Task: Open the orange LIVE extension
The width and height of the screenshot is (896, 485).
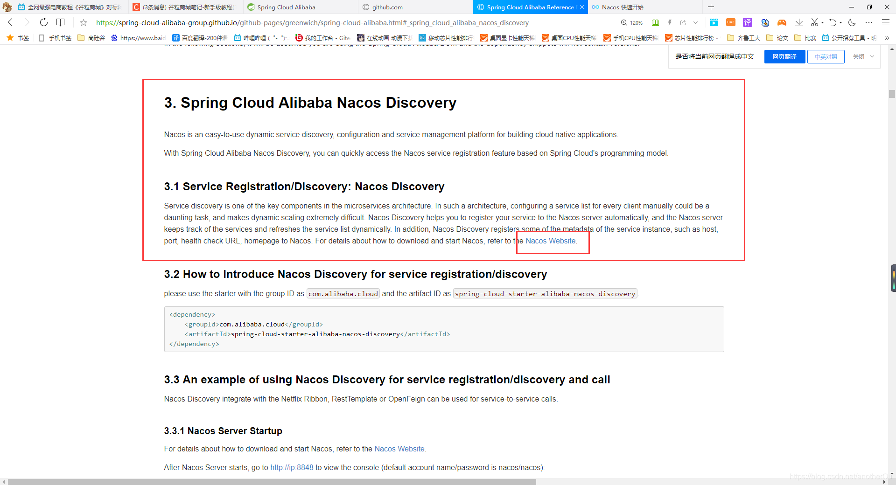Action: point(731,22)
